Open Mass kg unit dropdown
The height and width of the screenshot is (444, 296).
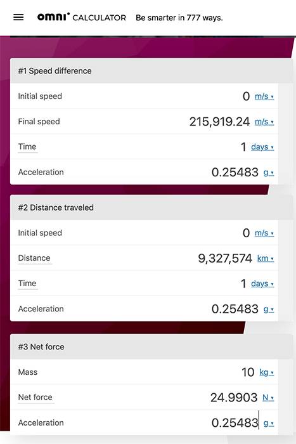point(267,372)
